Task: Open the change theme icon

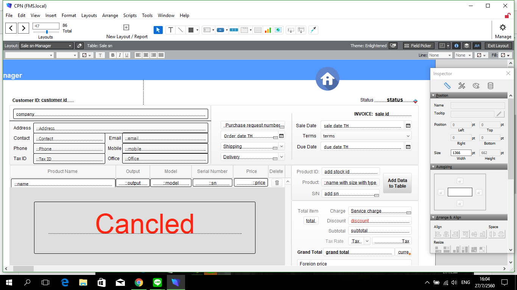Action: coord(393,46)
